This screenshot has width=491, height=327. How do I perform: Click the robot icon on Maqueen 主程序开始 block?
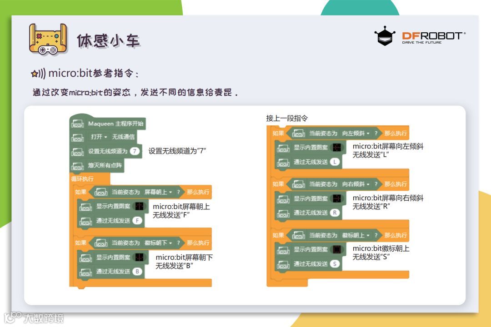pyautogui.click(x=78, y=124)
